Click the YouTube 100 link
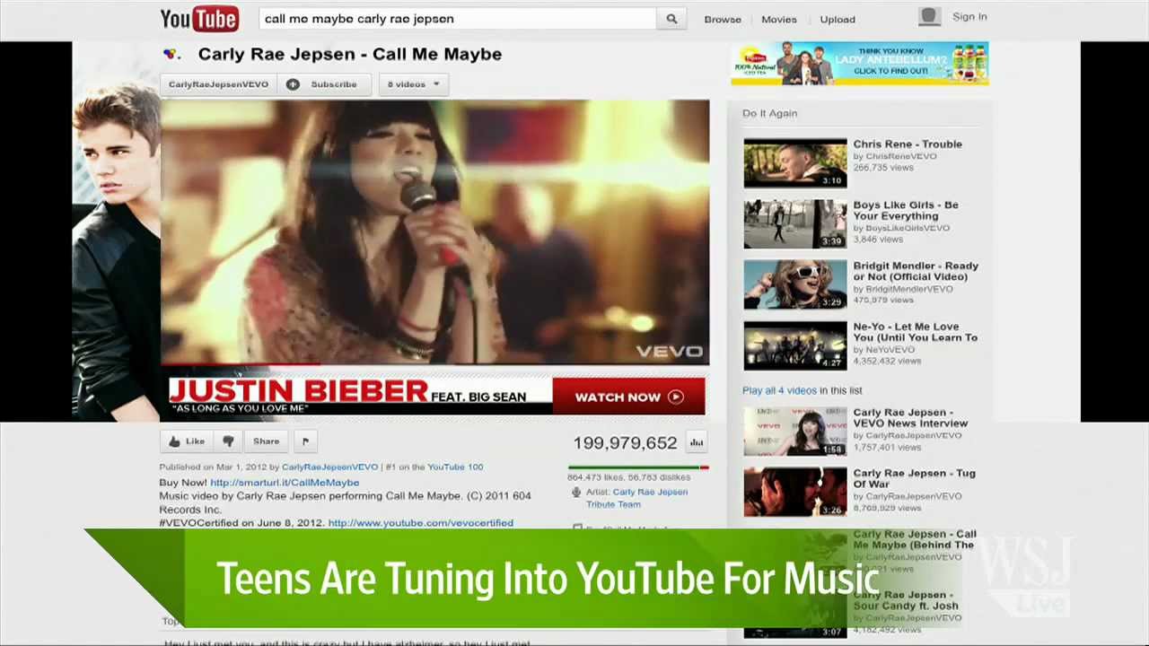This screenshot has width=1149, height=646. [455, 467]
